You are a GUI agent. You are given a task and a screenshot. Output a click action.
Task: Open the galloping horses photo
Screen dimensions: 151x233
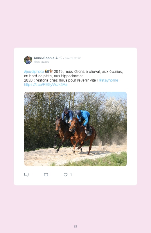tap(75, 129)
